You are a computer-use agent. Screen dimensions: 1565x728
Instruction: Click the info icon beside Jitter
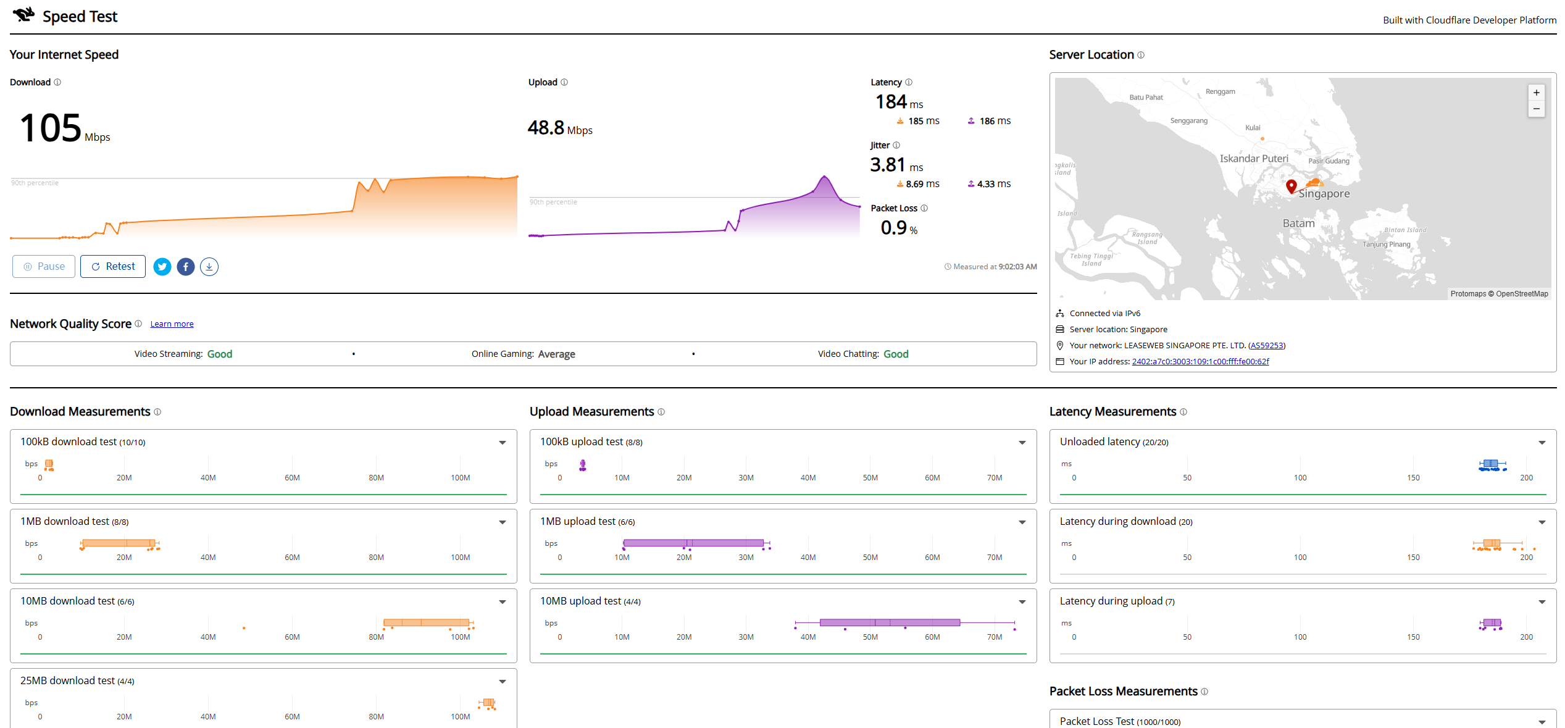click(x=896, y=145)
